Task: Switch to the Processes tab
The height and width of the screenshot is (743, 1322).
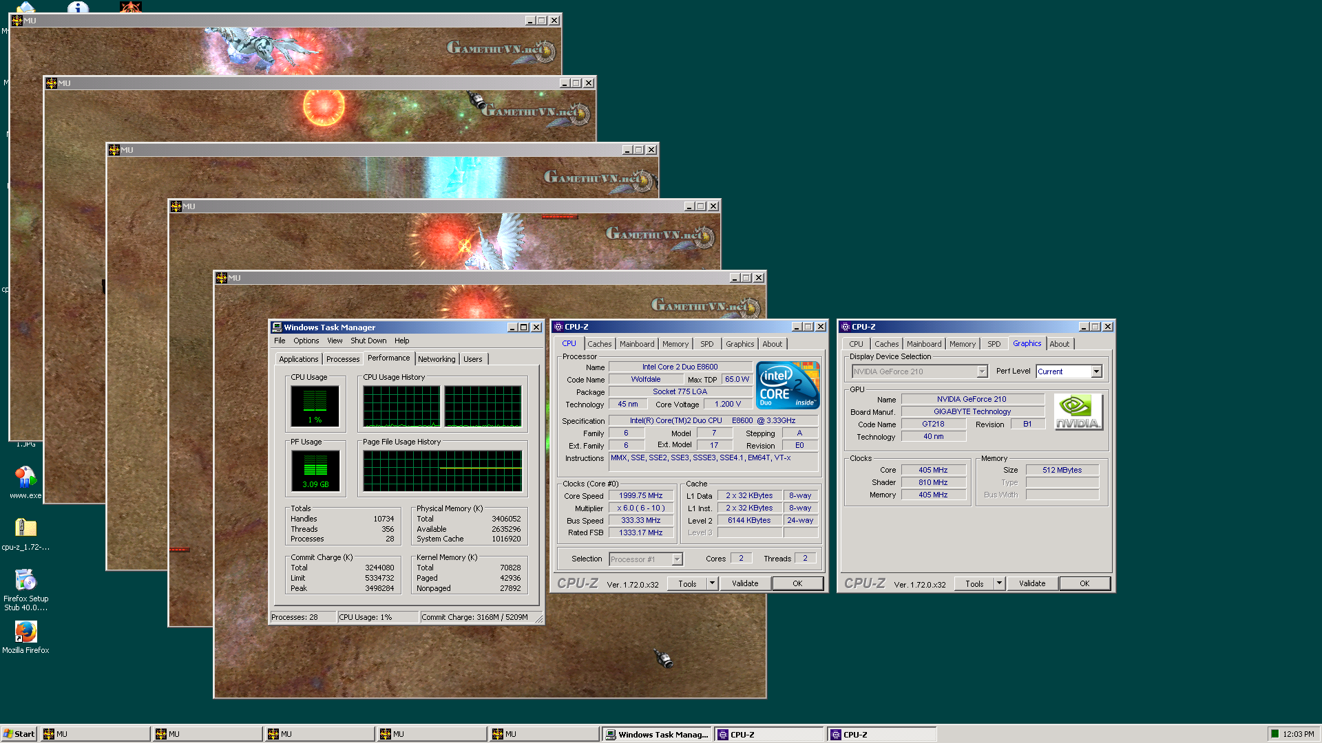Action: point(343,359)
